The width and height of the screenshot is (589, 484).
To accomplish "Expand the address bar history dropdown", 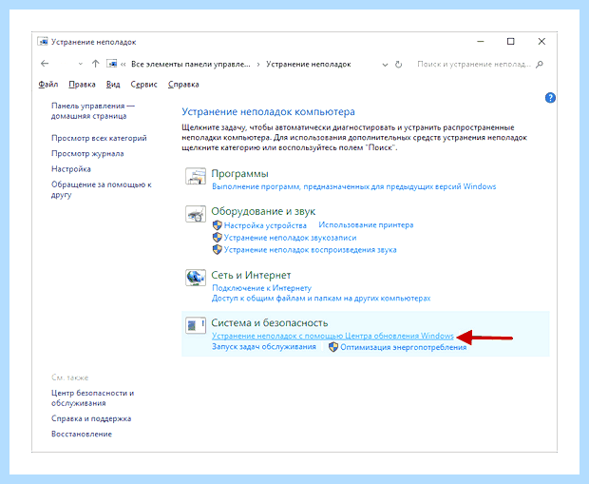I will coord(385,65).
